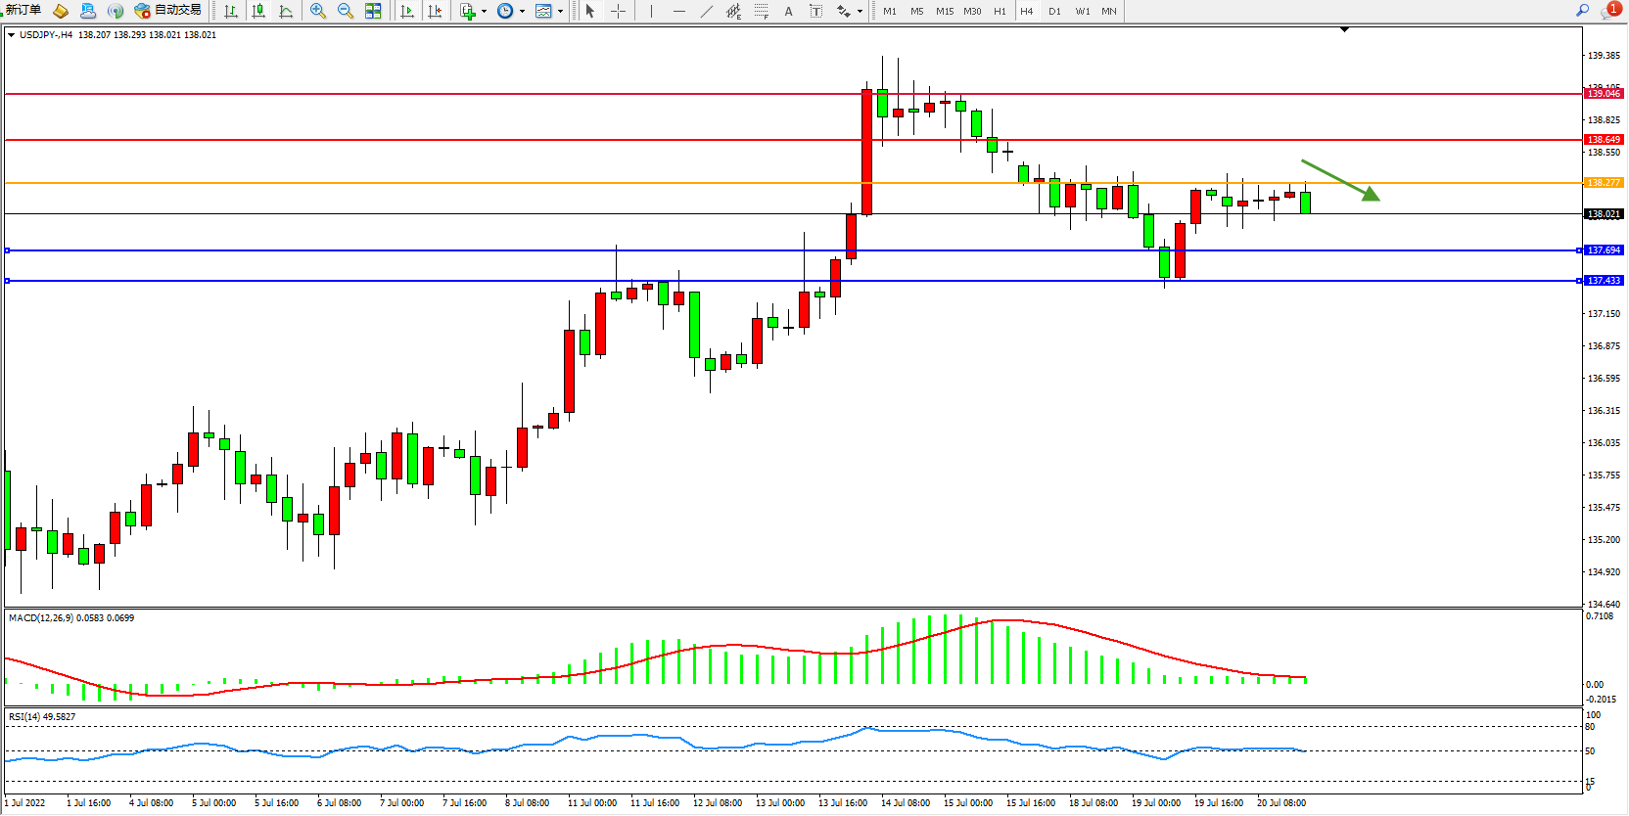This screenshot has height=816, width=1629.
Task: Select the draw trendline tool
Action: pyautogui.click(x=707, y=11)
